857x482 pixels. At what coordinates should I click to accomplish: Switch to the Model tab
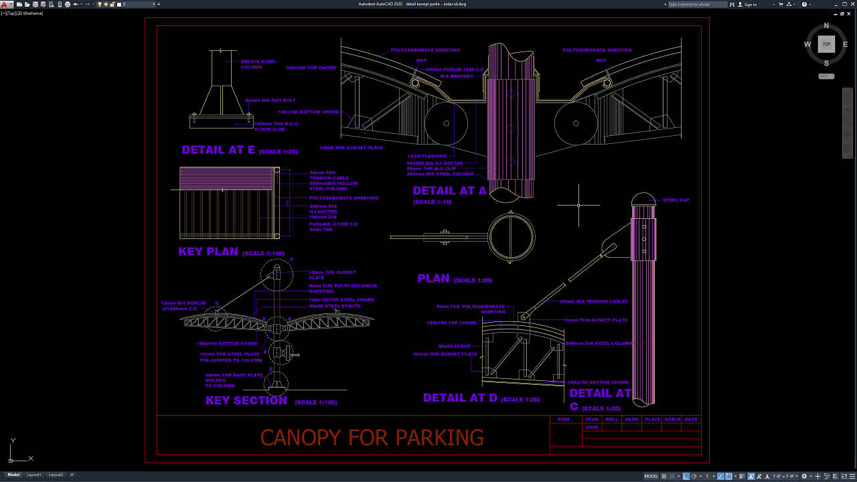click(13, 475)
